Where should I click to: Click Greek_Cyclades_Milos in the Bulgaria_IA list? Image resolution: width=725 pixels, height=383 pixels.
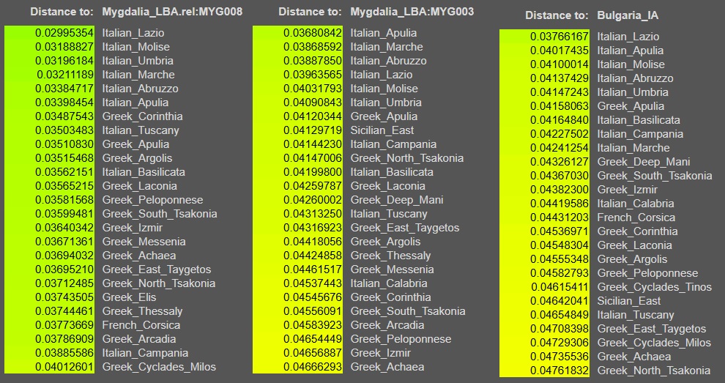tap(654, 343)
